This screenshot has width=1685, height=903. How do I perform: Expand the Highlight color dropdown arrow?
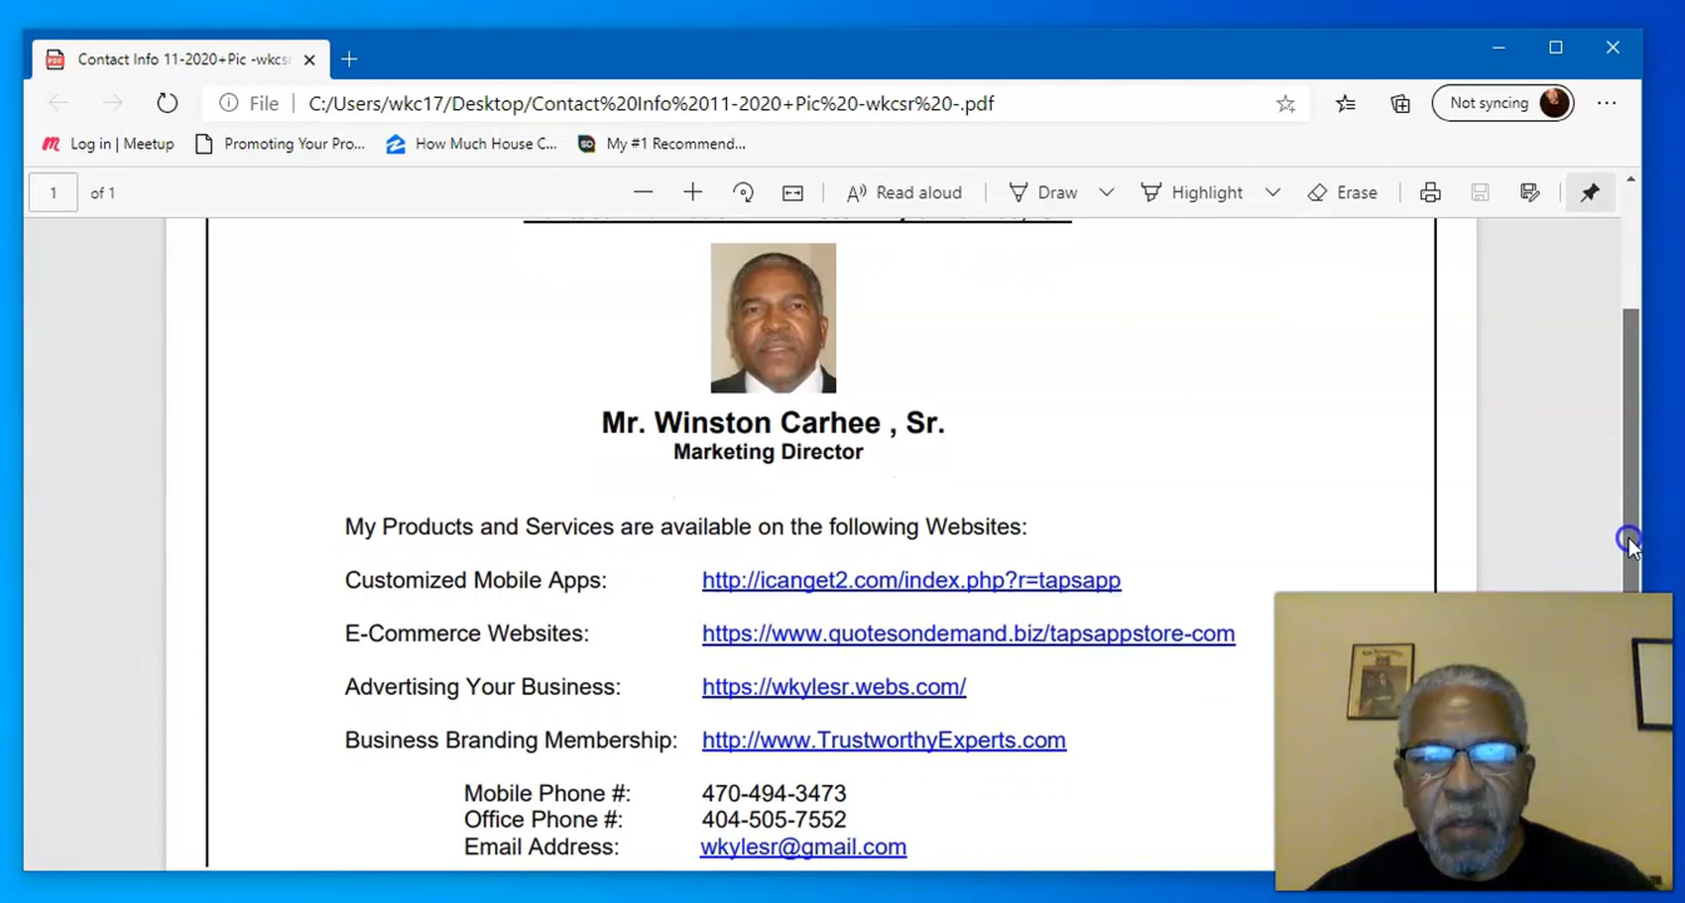tap(1273, 192)
